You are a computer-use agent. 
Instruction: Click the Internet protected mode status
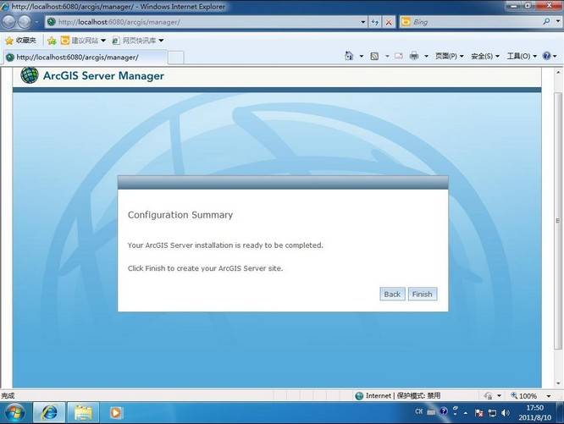[398, 395]
